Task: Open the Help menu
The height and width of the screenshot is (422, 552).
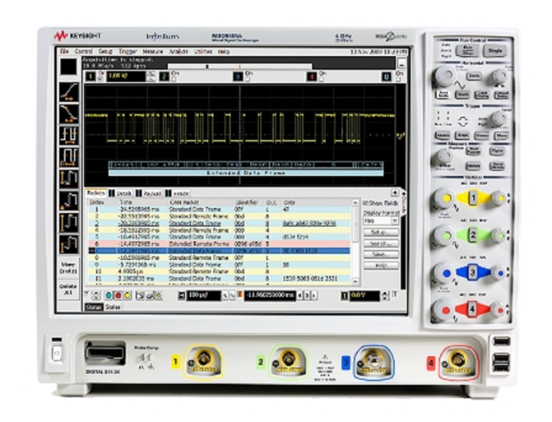Action: 224,52
